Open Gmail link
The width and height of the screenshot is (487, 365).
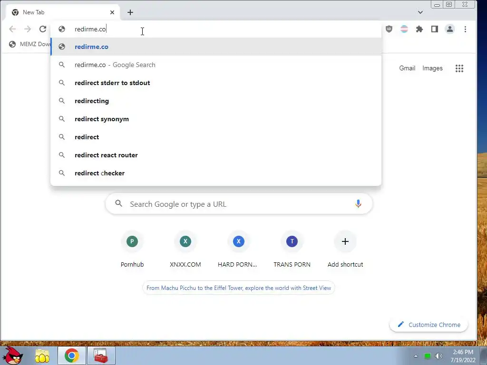(407, 68)
